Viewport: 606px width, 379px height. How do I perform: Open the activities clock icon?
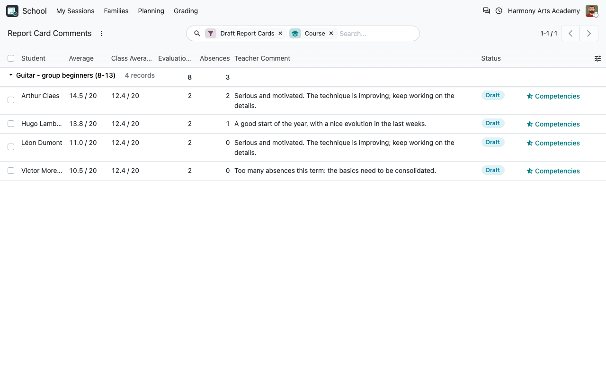pos(499,11)
